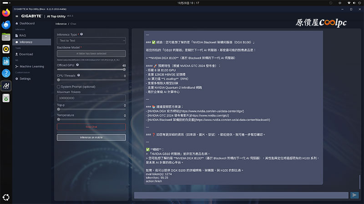
Task: Go to Dashboard in the sidebar
Action: [27, 23]
